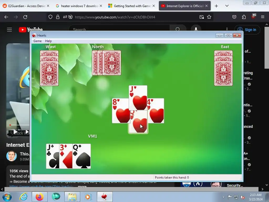Open the Firefox extensions menu
The image size is (269, 202).
pyautogui.click(x=244, y=17)
